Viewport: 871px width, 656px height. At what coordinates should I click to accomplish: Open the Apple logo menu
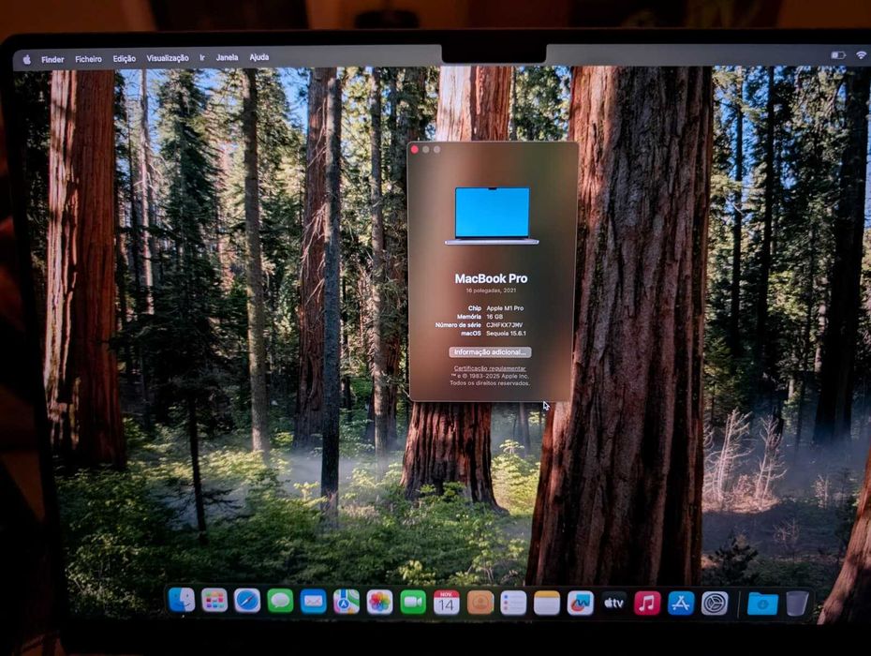coord(26,59)
